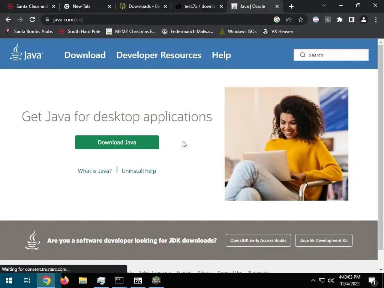This screenshot has width=384, height=288.
Task: Open File Explorer from the taskbar
Action: pyautogui.click(x=83, y=280)
